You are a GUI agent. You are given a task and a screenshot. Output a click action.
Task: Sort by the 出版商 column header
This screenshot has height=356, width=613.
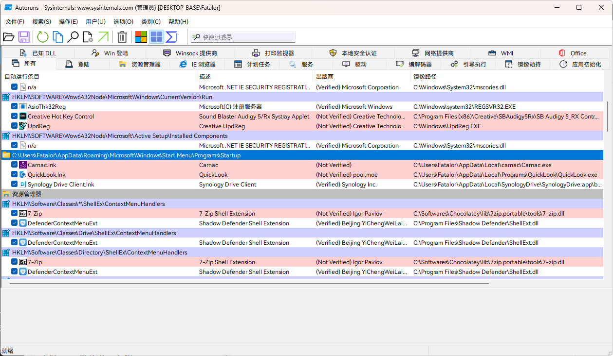tap(325, 77)
